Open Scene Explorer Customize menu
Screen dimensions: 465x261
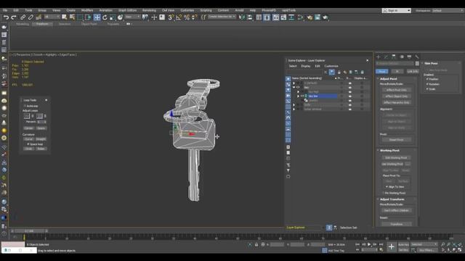point(331,66)
